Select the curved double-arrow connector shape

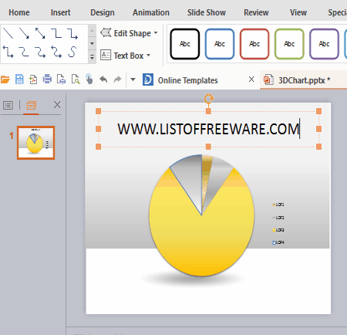[56, 52]
